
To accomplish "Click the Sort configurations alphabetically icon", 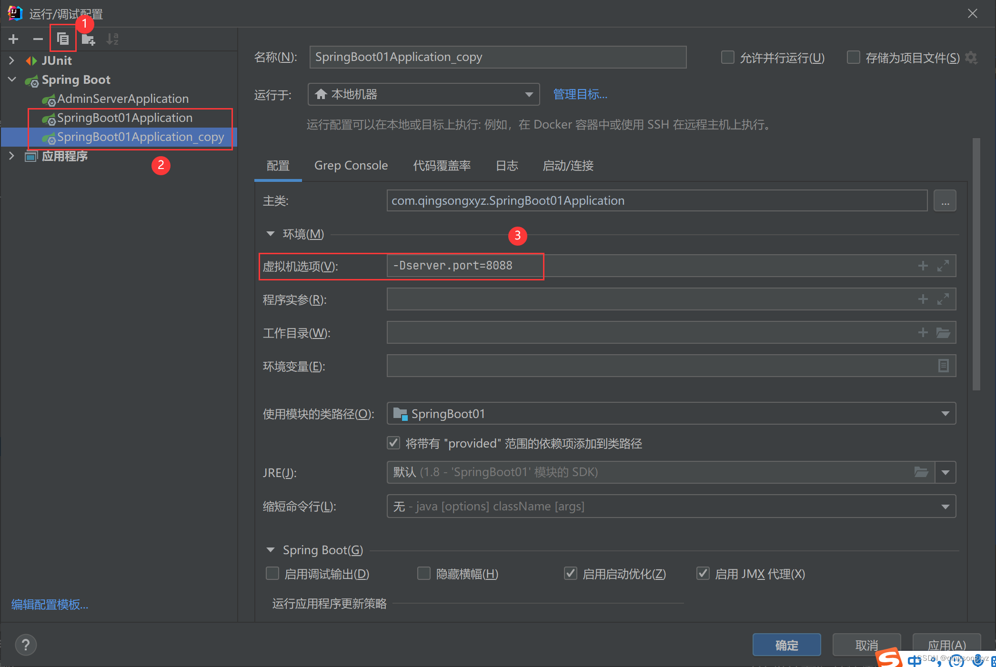I will point(112,39).
